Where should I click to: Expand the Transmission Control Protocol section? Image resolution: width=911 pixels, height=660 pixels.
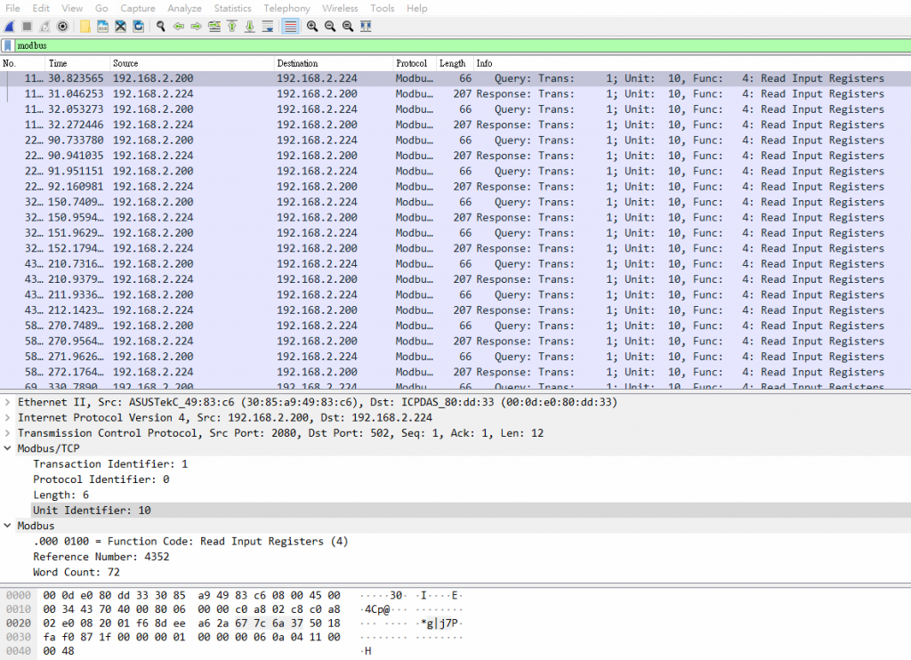pos(8,433)
